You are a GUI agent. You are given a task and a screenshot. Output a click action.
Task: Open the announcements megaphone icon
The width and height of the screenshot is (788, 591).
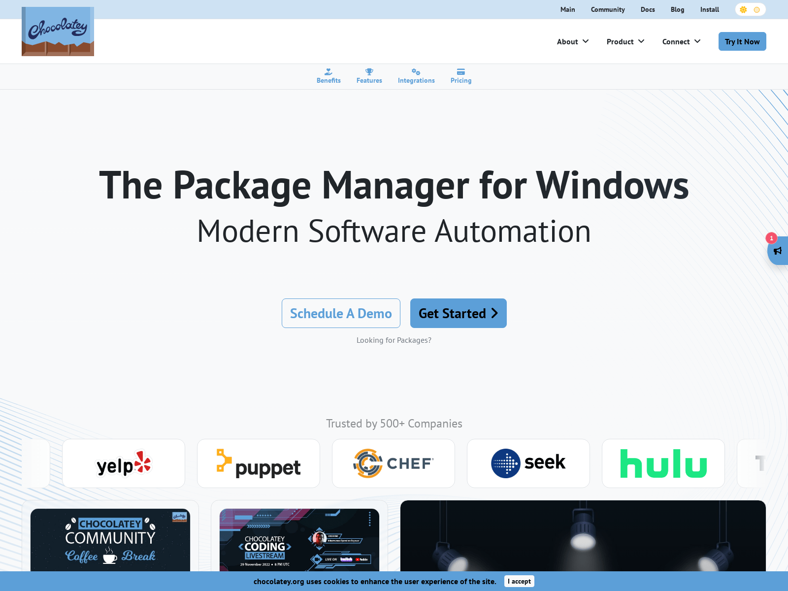778,251
